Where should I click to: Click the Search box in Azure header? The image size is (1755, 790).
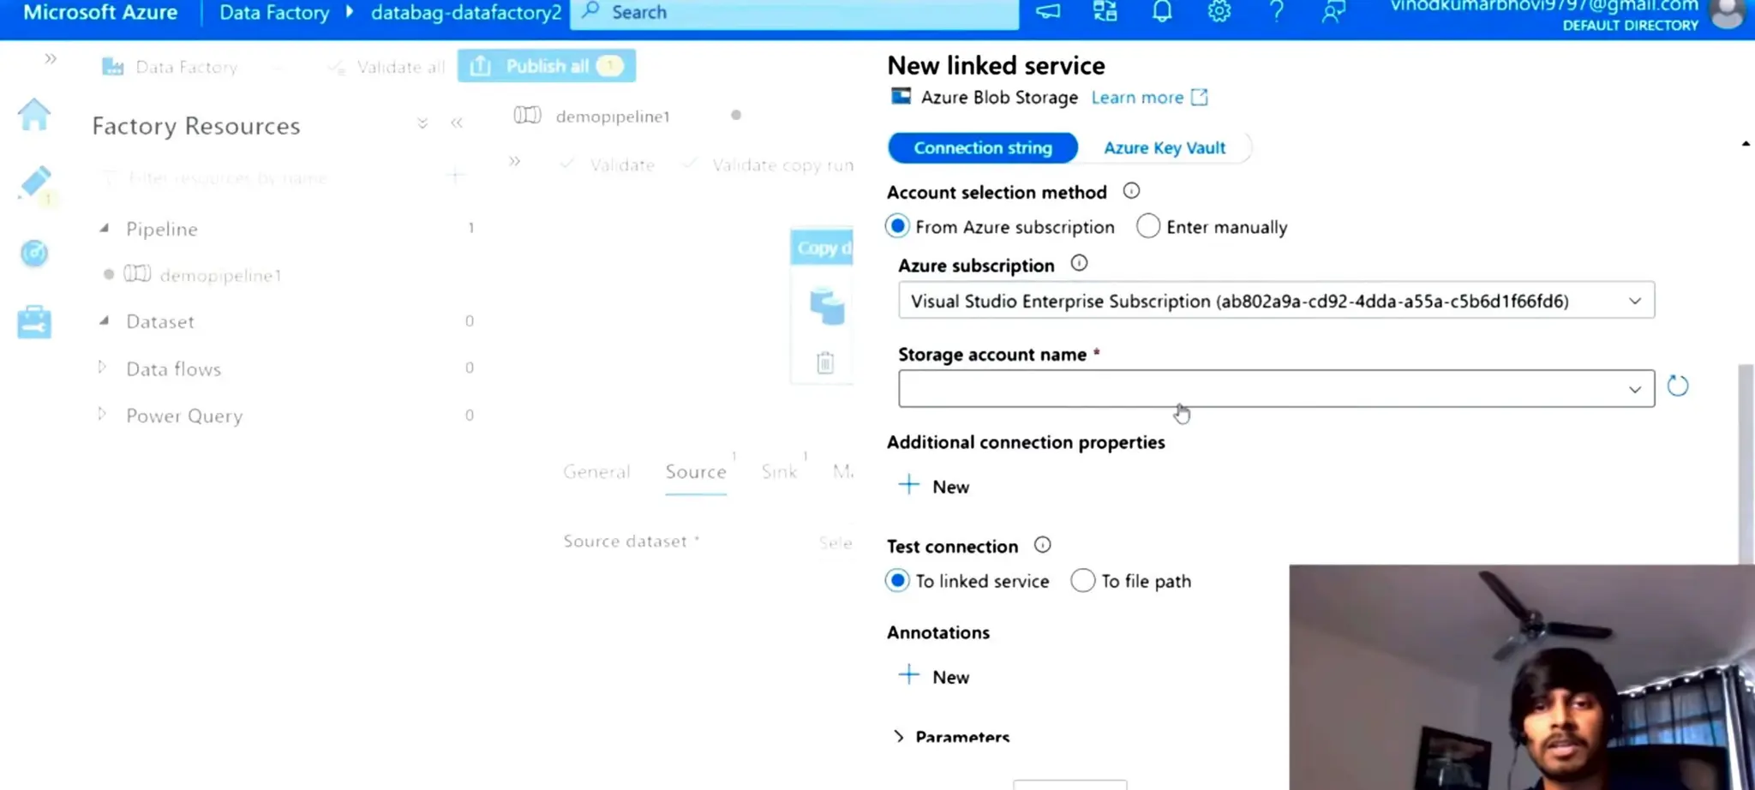[794, 13]
